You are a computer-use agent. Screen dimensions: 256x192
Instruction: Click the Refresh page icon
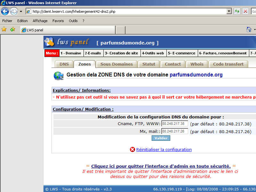pyautogui.click(x=237, y=11)
